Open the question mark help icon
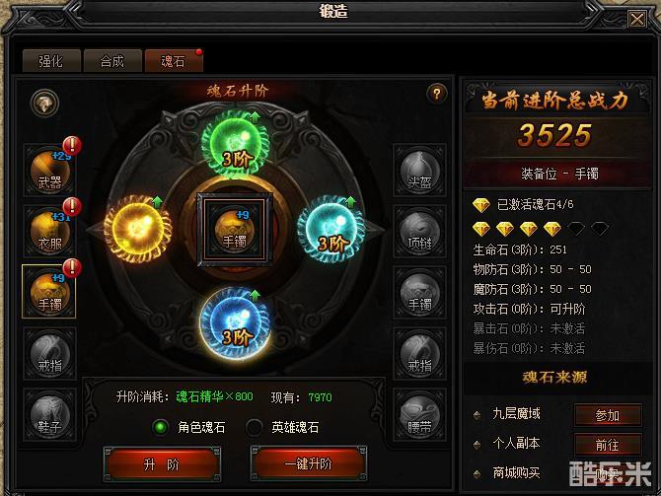The image size is (661, 496). [437, 93]
